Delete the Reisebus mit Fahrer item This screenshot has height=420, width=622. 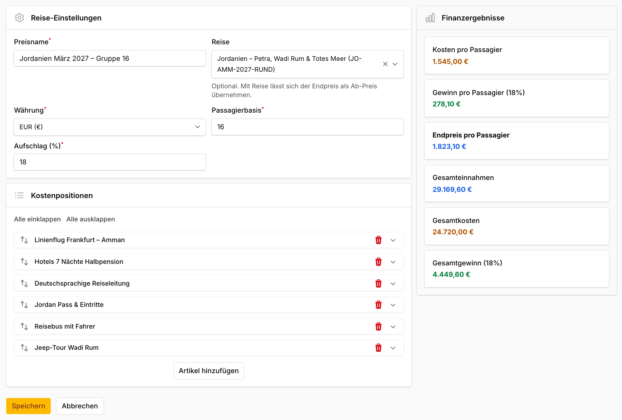point(378,327)
